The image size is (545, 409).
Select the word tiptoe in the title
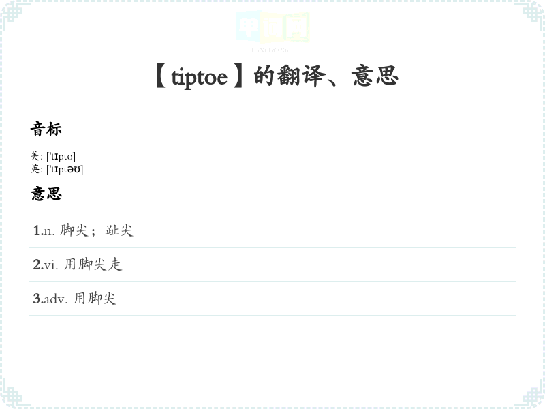pyautogui.click(x=199, y=77)
